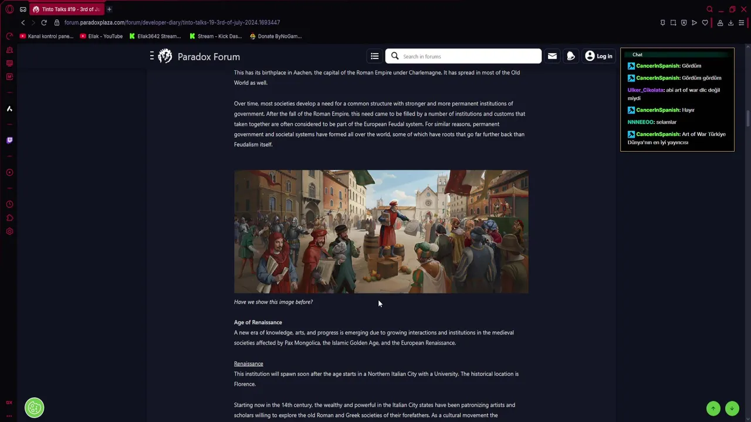
Task: Take a snapshot with the capture icon
Action: click(x=673, y=23)
